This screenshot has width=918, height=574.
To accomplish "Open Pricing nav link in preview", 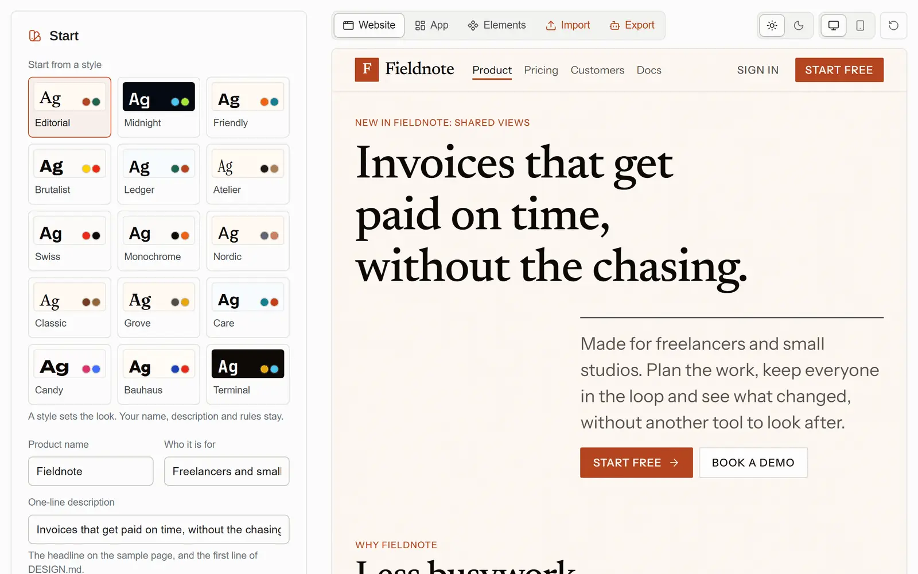I will [x=541, y=70].
